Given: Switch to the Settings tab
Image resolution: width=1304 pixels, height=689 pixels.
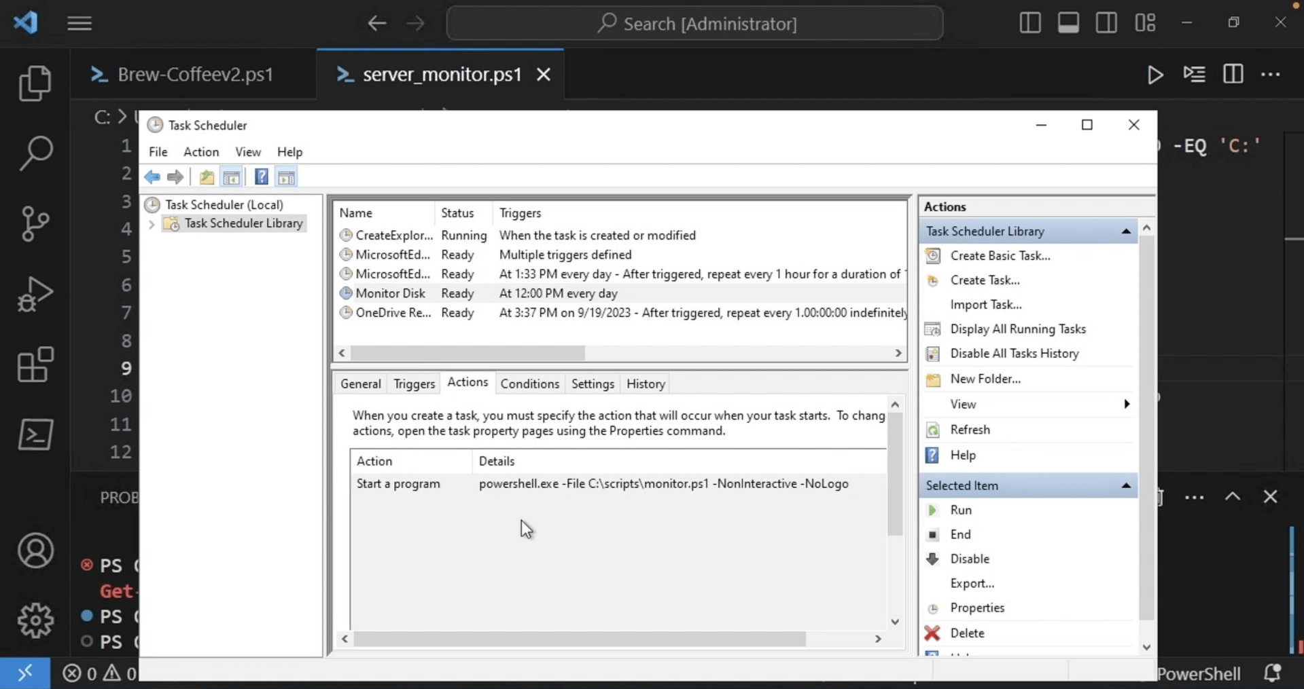Looking at the screenshot, I should (593, 384).
